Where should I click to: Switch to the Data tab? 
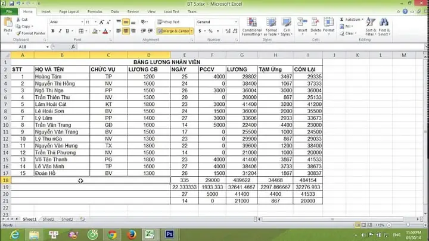(x=115, y=11)
